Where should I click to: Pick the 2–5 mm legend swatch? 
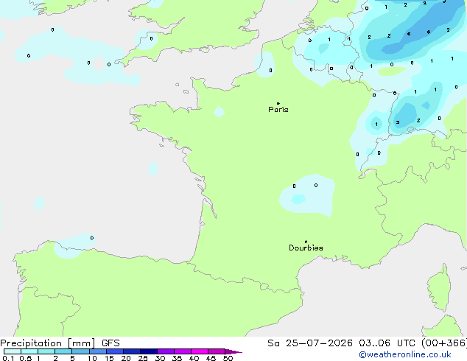(63, 351)
